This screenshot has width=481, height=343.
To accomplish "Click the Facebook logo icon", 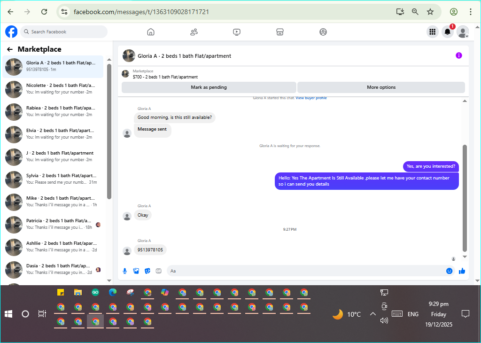I will 11,31.
